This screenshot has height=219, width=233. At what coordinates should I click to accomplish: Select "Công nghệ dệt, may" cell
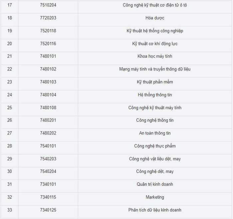(x=155, y=172)
